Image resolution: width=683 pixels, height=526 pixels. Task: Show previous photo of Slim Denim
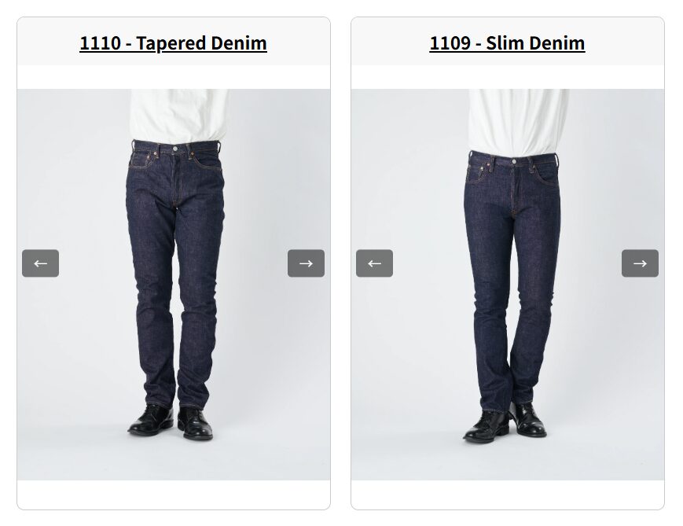point(375,263)
